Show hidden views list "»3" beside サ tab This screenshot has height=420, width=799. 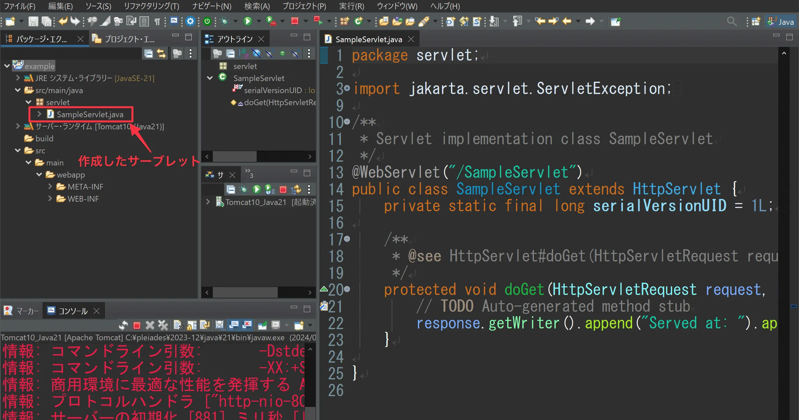pos(249,173)
